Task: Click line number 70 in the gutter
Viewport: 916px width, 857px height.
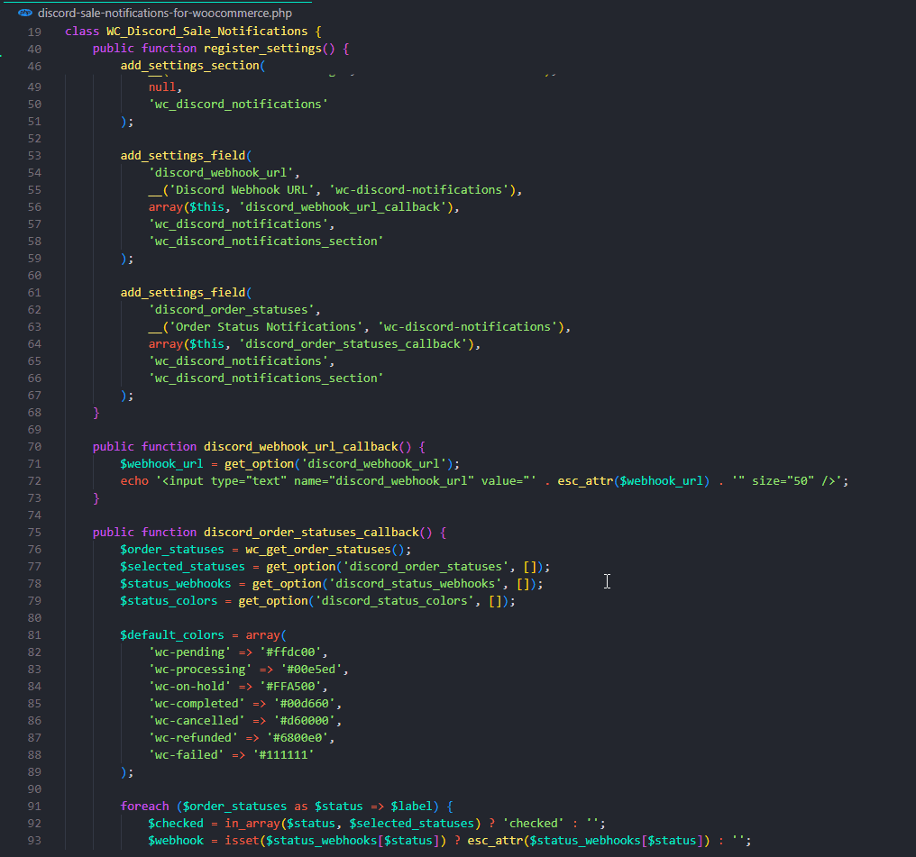Action: [34, 447]
